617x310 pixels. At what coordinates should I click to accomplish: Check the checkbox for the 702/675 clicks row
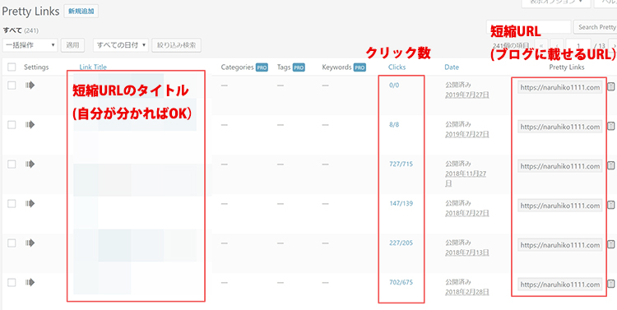coord(12,282)
